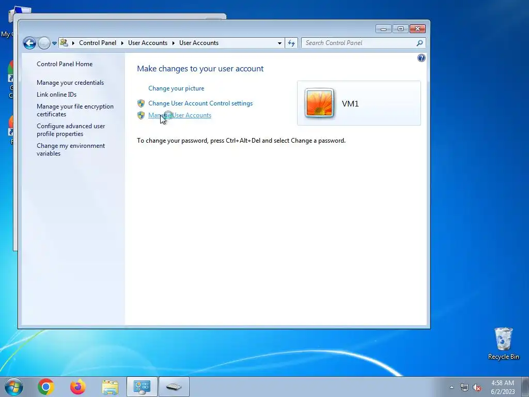Refresh the User Accounts page
This screenshot has height=397, width=529.
pos(291,43)
